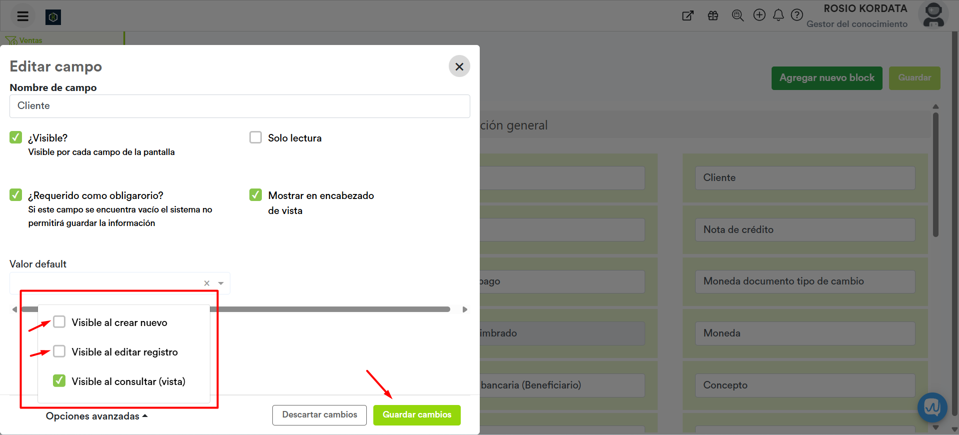The width and height of the screenshot is (959, 435).
Task: Check Visible al editar registro
Action: [x=59, y=351]
